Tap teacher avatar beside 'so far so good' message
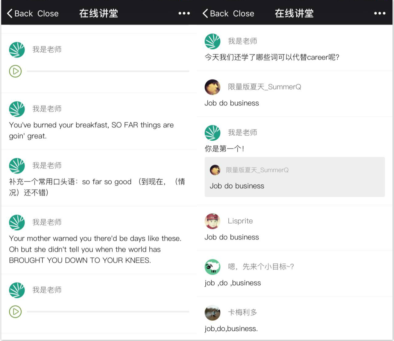394x341 pixels. coord(17,166)
